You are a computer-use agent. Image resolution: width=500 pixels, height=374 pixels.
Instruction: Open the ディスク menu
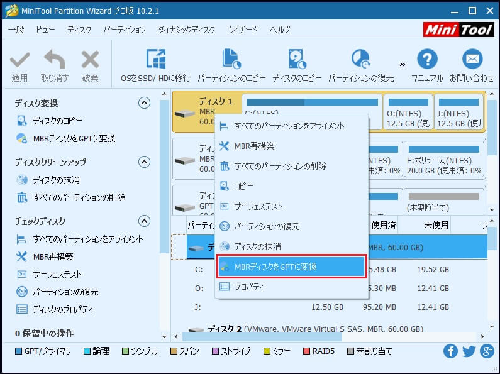[79, 30]
